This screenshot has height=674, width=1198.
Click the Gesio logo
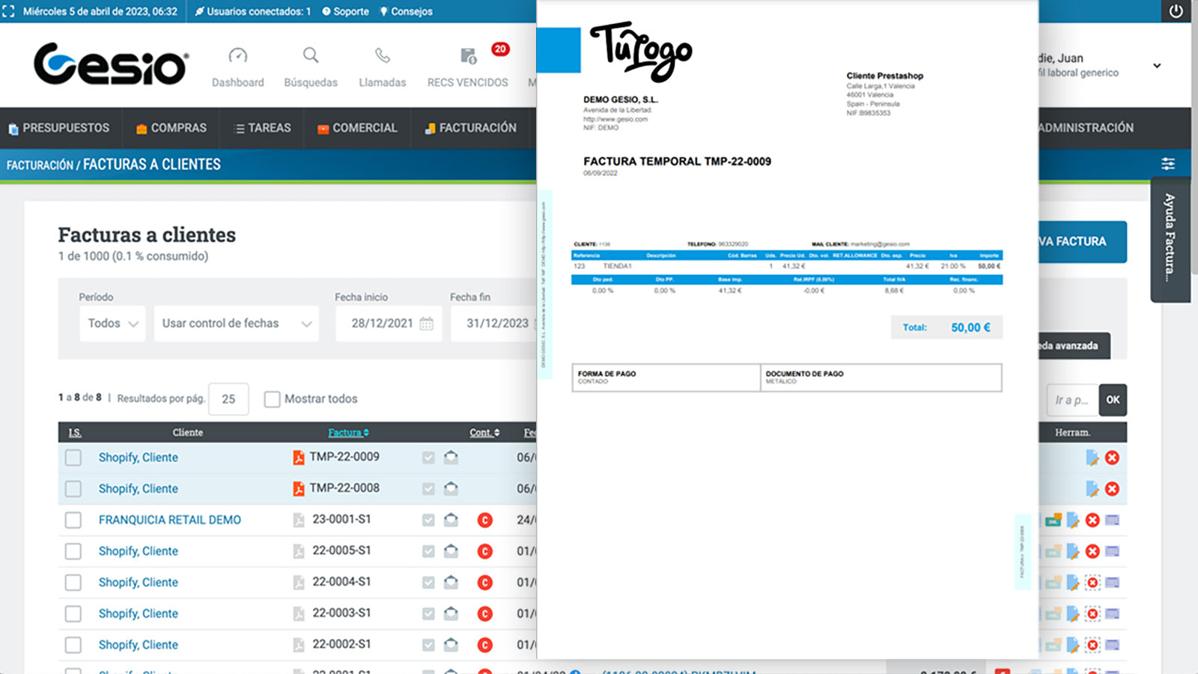coord(111,64)
